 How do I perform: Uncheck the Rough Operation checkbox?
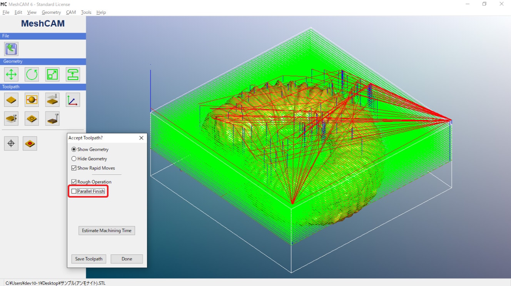click(74, 182)
